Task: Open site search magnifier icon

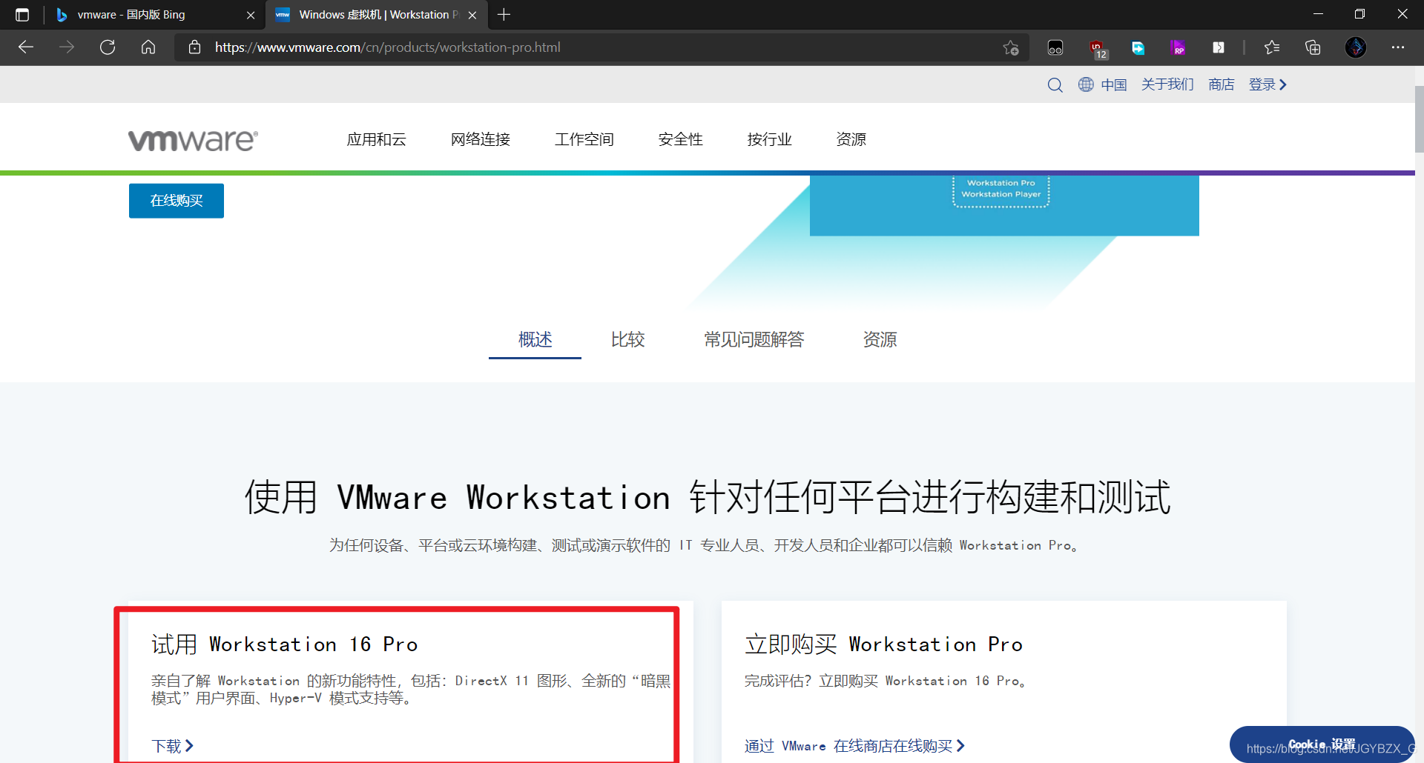Action: coord(1055,85)
